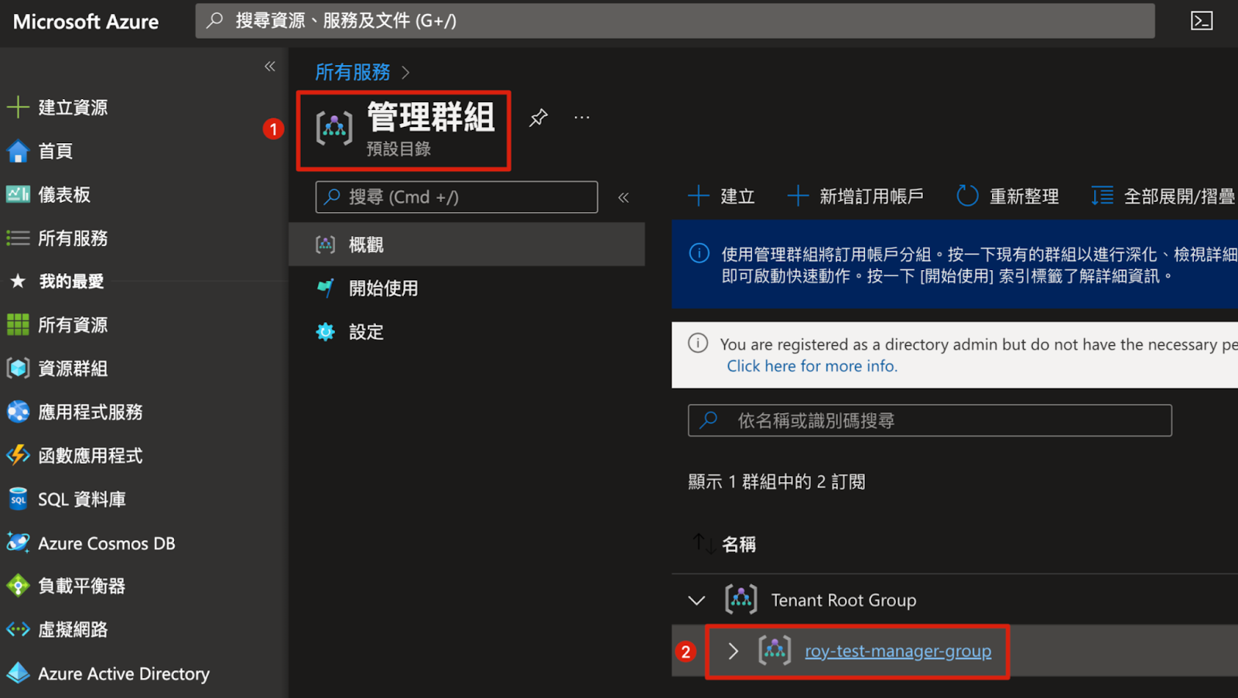Collapse the left portal sidebar

click(x=270, y=67)
